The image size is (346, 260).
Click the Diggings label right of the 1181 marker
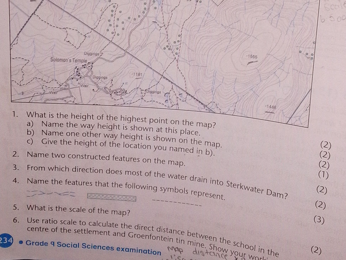153,91
